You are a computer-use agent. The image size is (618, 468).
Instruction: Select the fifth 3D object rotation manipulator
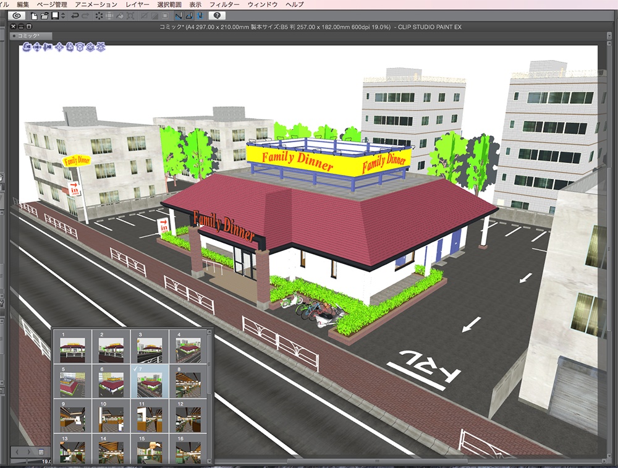[x=70, y=48]
